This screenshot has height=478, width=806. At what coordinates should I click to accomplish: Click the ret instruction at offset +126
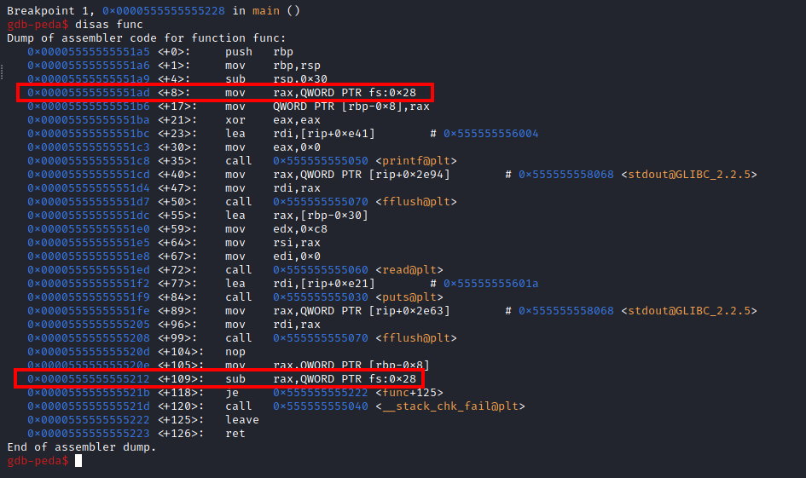click(x=235, y=434)
